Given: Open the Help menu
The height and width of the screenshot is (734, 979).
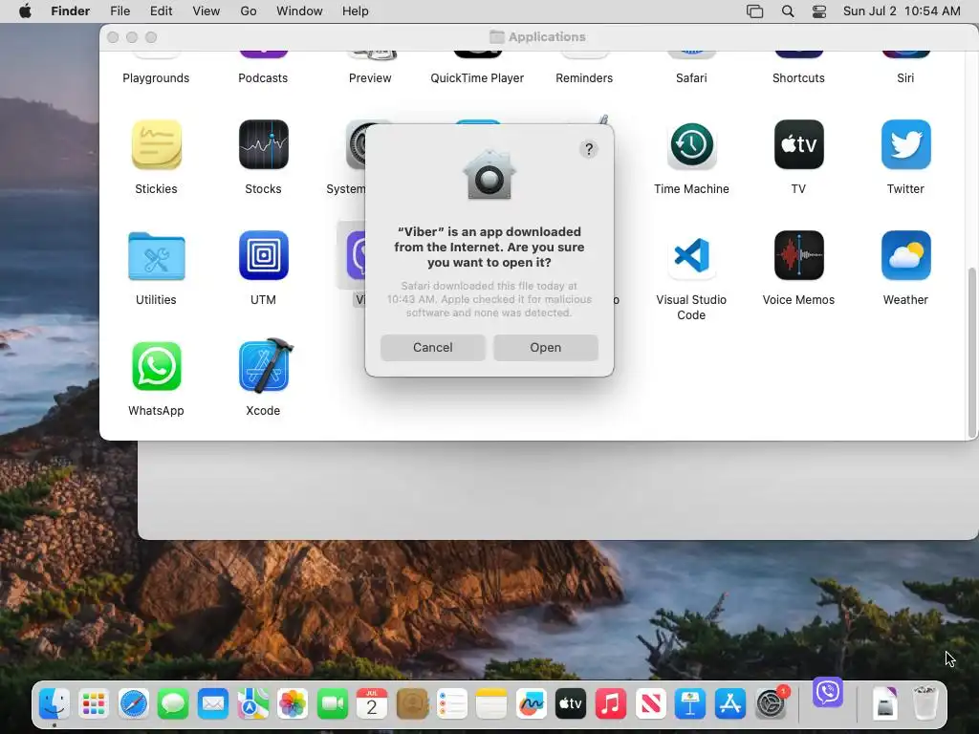Looking at the screenshot, I should pos(356,11).
